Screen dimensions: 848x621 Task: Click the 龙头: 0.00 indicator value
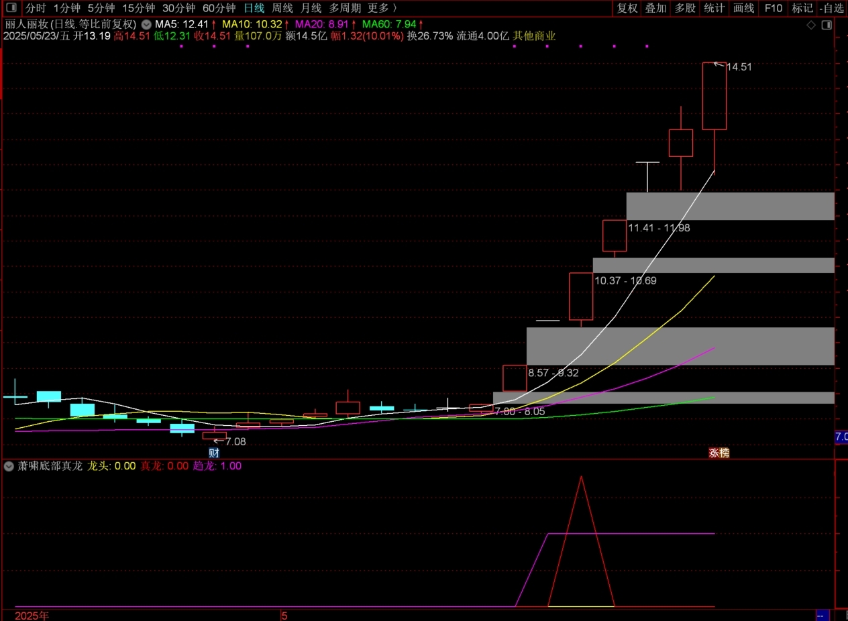pos(111,466)
